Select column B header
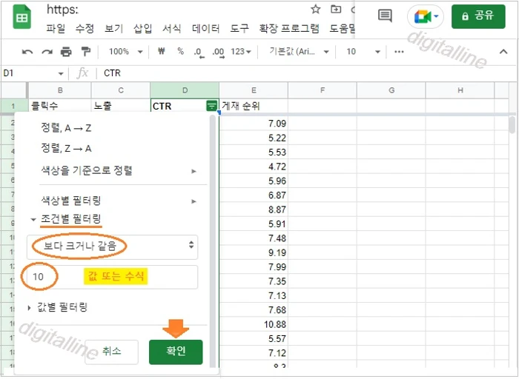519x379 pixels. click(60, 90)
